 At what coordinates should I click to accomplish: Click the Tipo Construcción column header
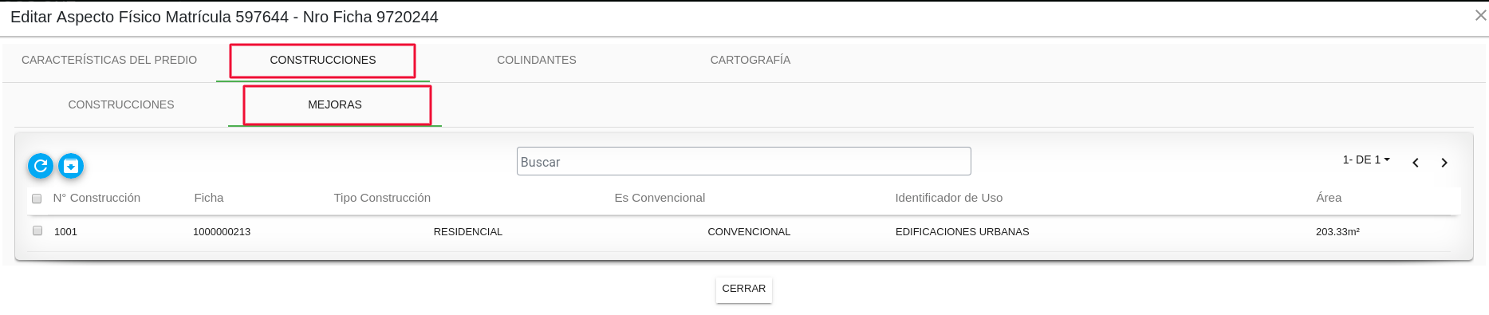pyautogui.click(x=382, y=198)
